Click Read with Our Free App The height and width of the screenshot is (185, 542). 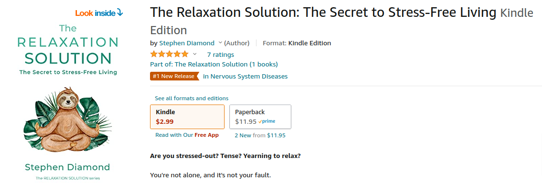(x=187, y=135)
